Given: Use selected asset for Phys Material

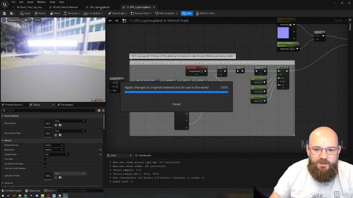Looking at the screenshot, I should [56, 125].
